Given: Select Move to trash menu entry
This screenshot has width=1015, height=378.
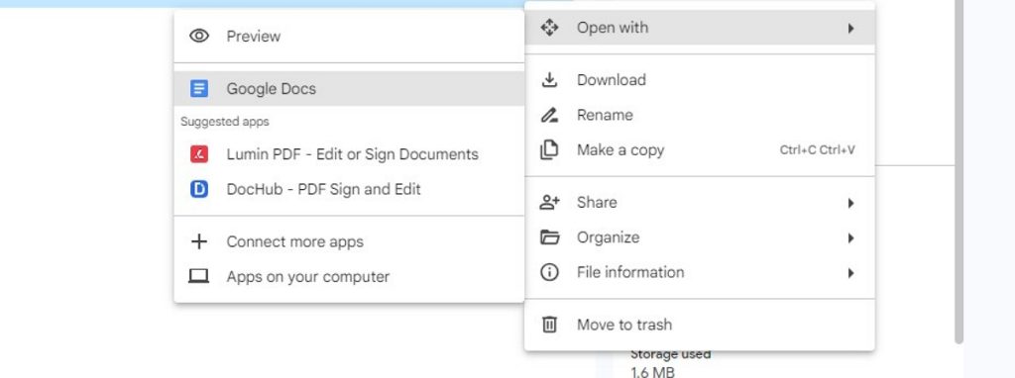Looking at the screenshot, I should [x=700, y=325].
